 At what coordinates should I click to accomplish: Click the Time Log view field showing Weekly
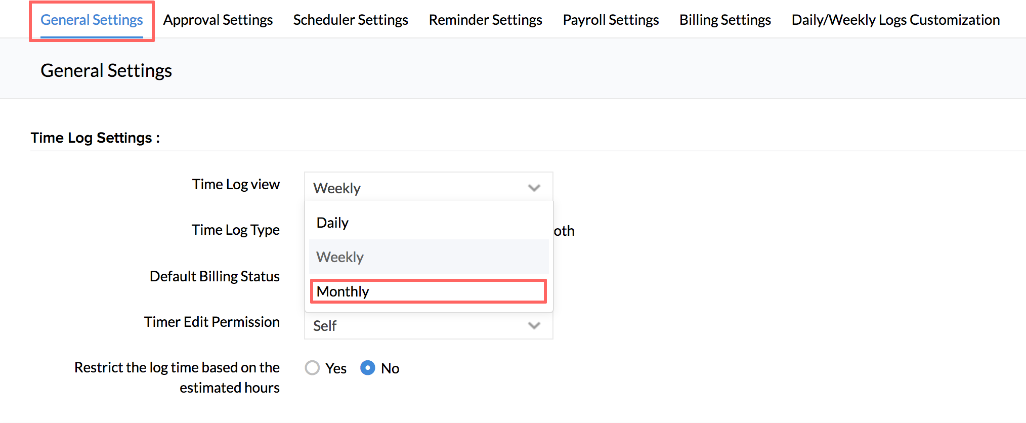tap(420, 188)
